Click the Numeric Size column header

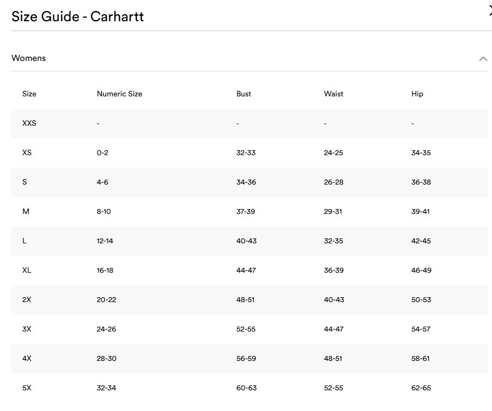(119, 94)
